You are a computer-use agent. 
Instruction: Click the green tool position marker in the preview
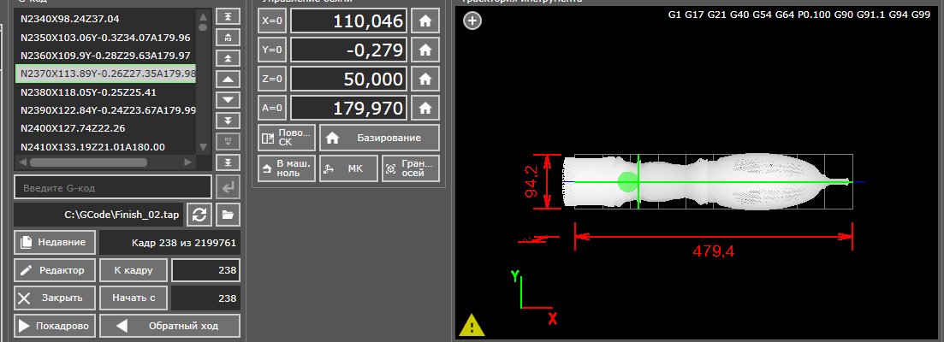627,181
